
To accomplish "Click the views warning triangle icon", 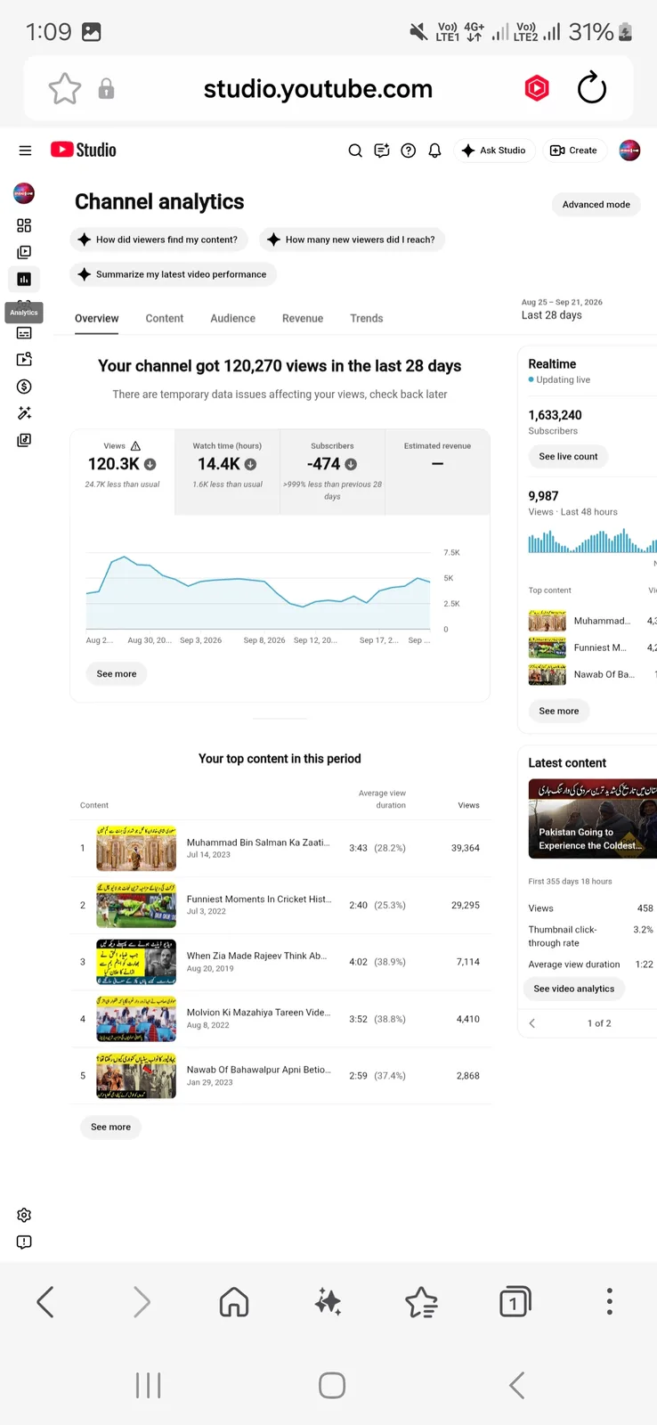I will click(x=135, y=446).
